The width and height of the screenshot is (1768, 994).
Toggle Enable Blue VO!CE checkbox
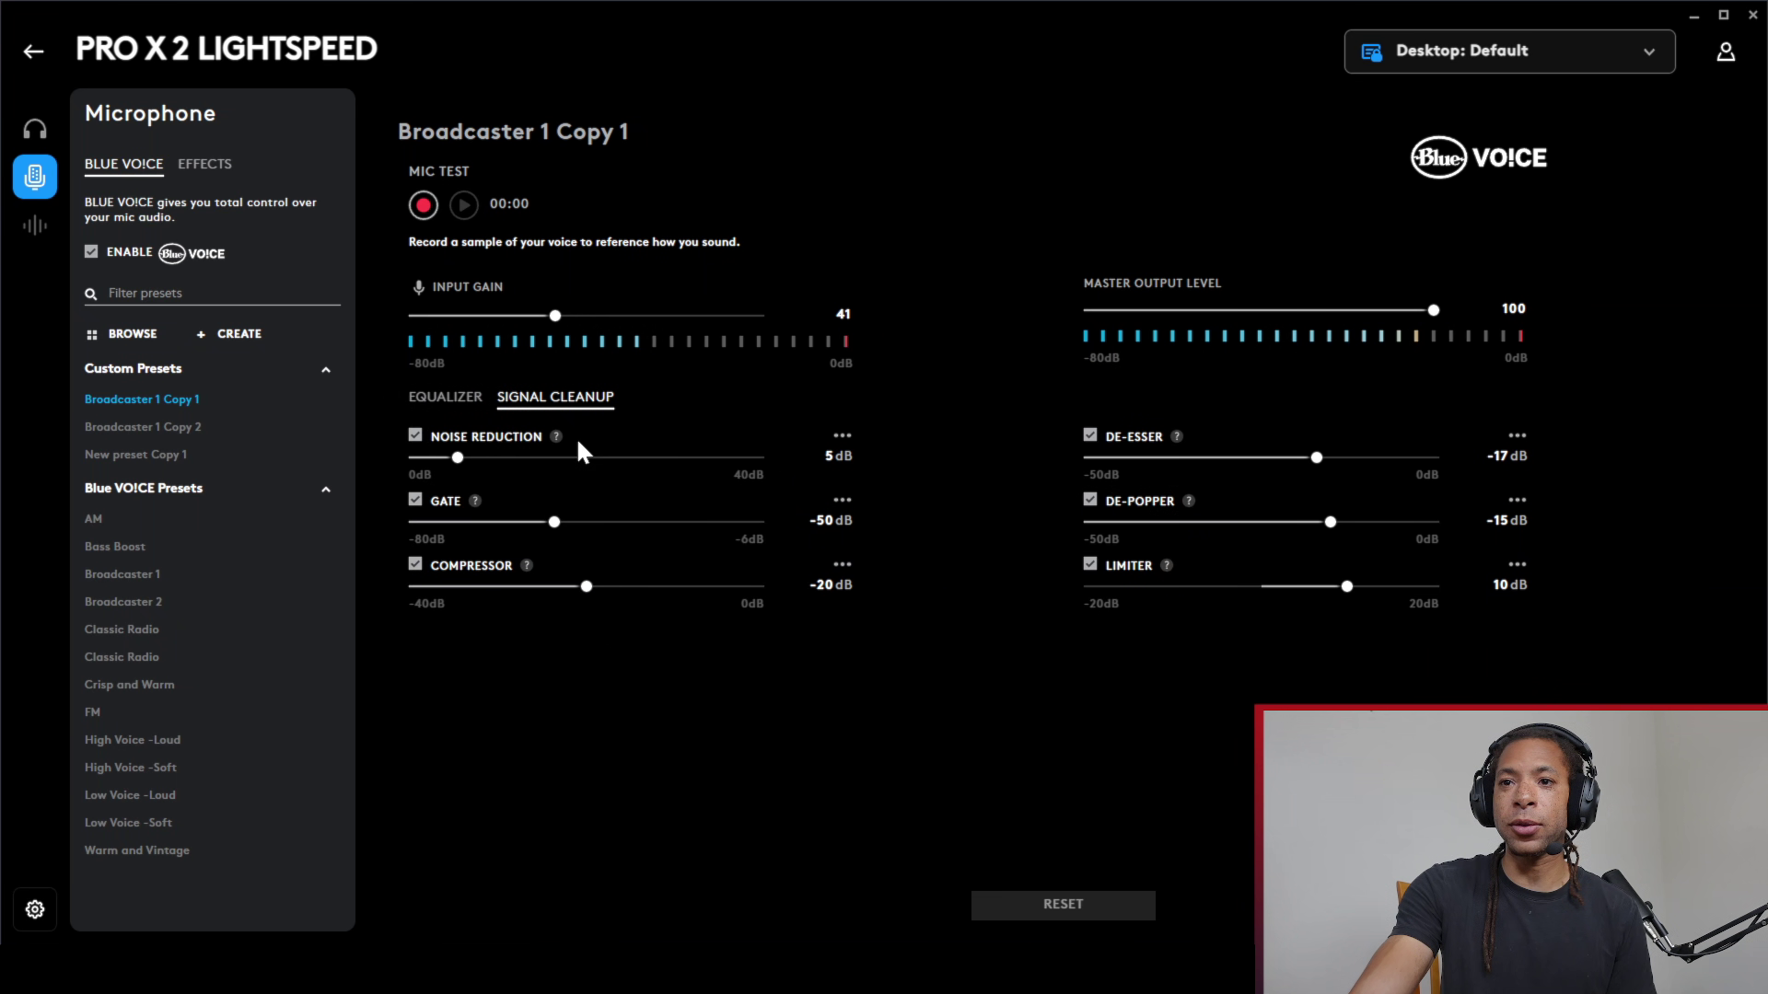(x=91, y=251)
